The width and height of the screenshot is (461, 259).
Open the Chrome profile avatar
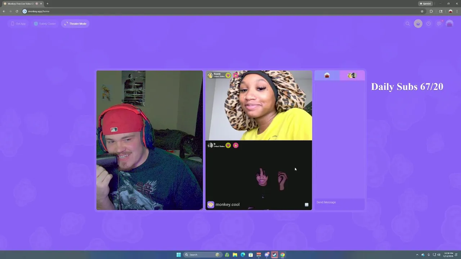tap(450, 11)
